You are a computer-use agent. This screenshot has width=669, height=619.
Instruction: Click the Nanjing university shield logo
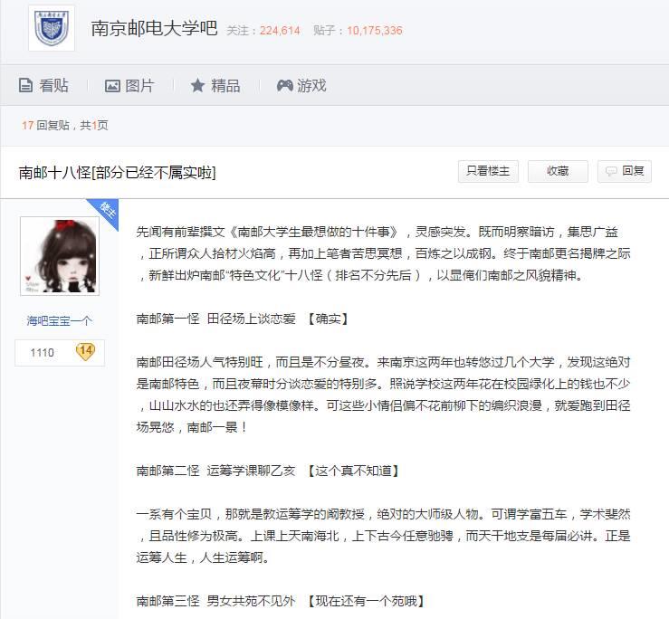pos(52,28)
